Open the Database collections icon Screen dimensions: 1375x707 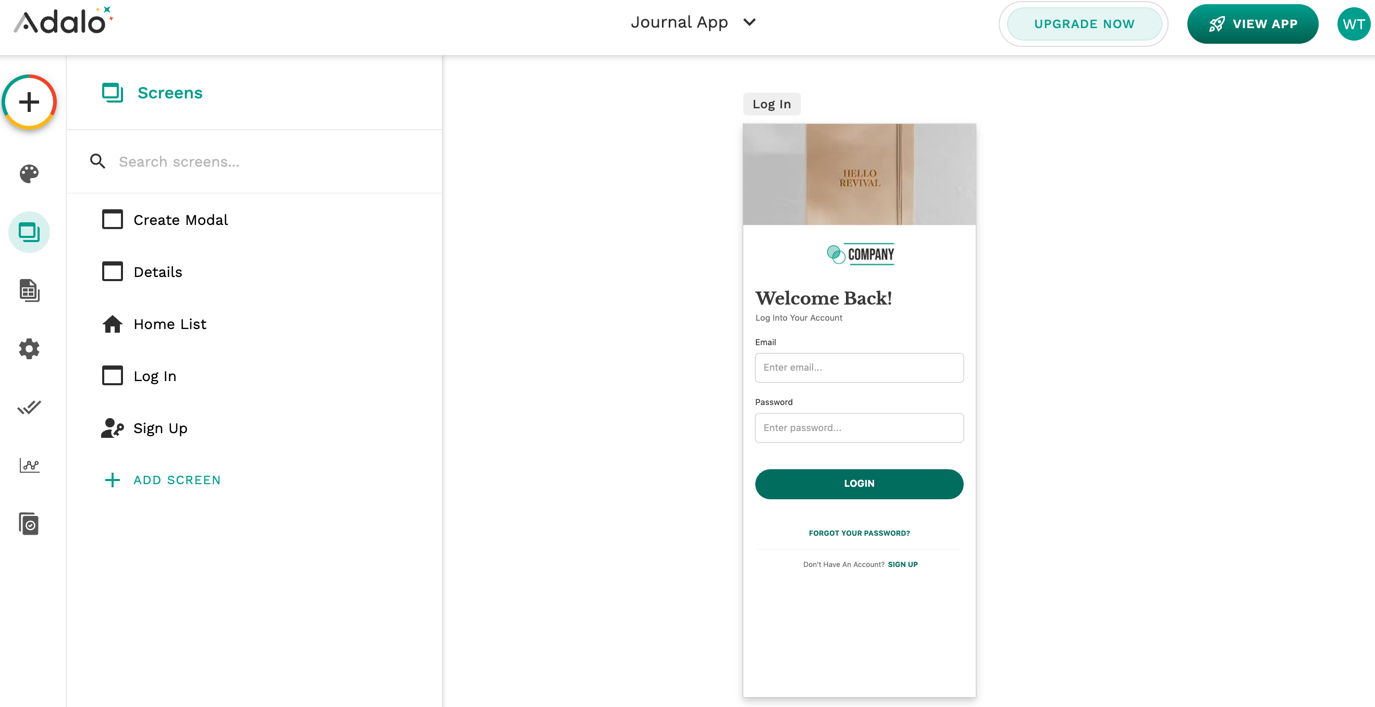(x=29, y=291)
